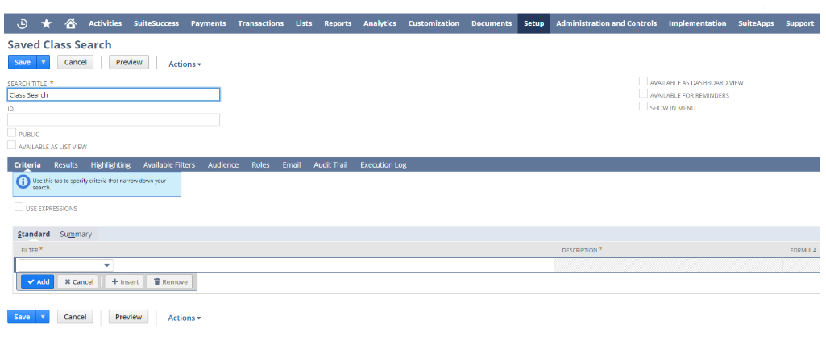Screen dimensions: 826x341
Task: Open the Analytics menu
Action: [380, 23]
